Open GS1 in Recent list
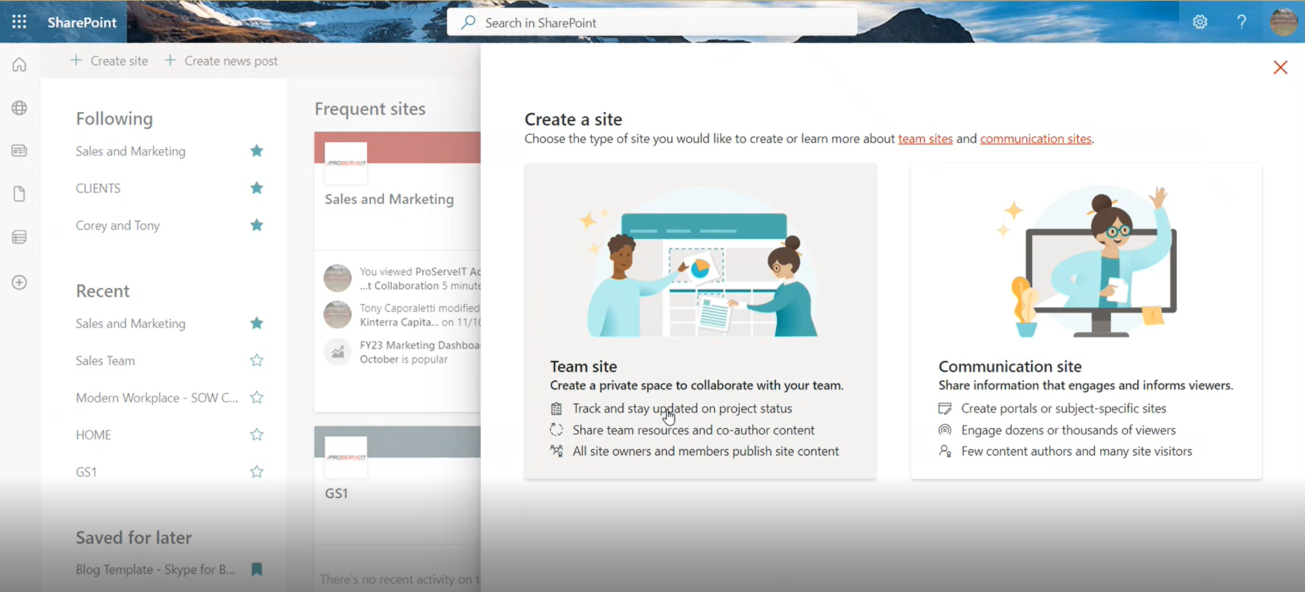1305x592 pixels. tap(86, 472)
